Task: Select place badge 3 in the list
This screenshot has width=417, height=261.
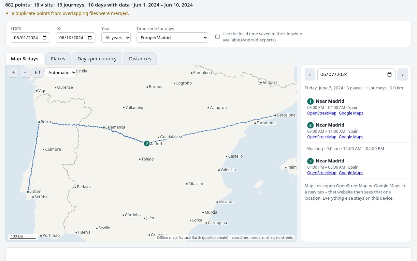Action: pyautogui.click(x=310, y=161)
